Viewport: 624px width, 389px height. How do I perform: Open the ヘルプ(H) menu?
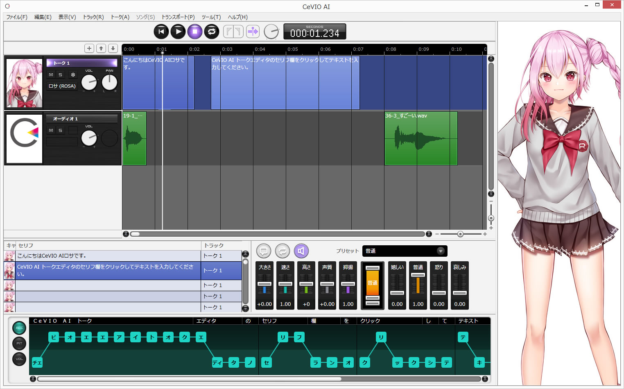pos(237,17)
